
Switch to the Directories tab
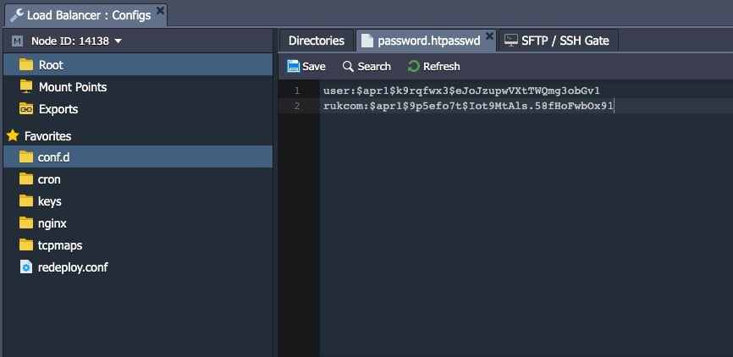click(317, 41)
